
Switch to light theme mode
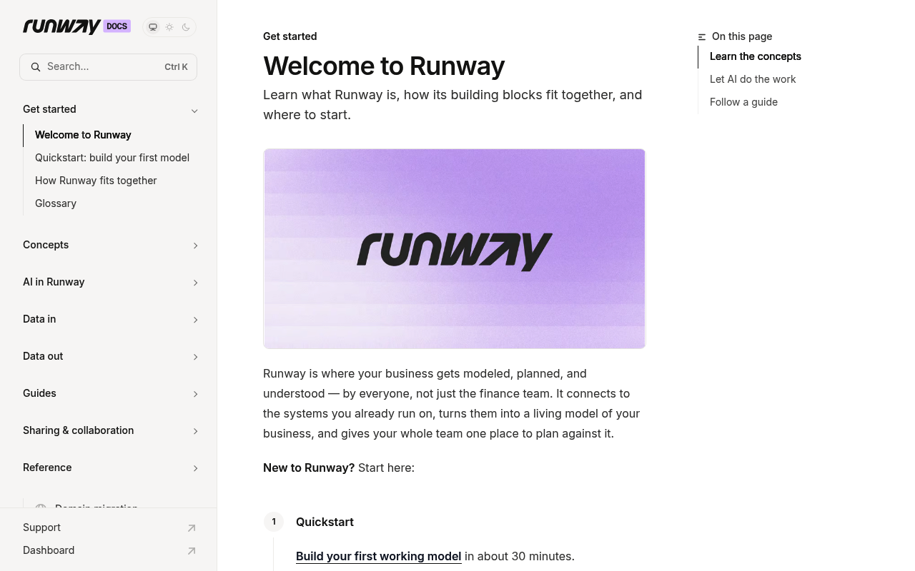[x=169, y=27]
